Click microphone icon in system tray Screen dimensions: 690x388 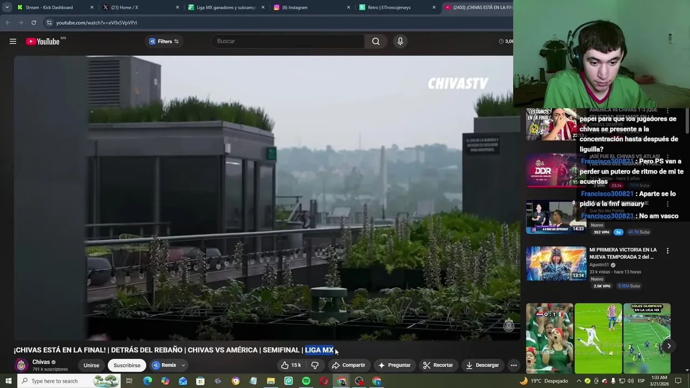pos(613,381)
